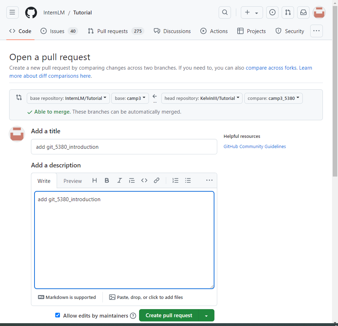Open the search magnifier button
This screenshot has height=326, width=338.
tap(225, 13)
